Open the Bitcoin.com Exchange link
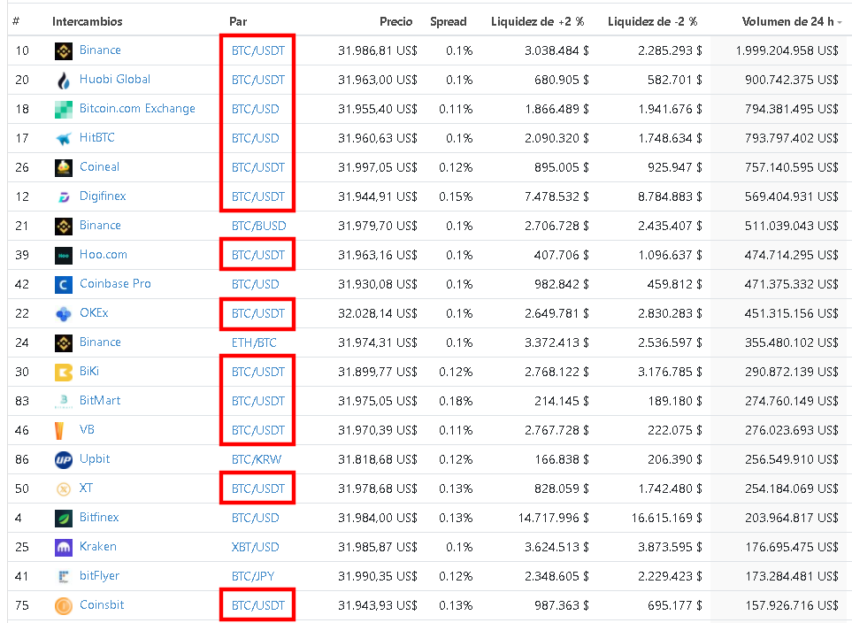The width and height of the screenshot is (852, 623). [137, 108]
